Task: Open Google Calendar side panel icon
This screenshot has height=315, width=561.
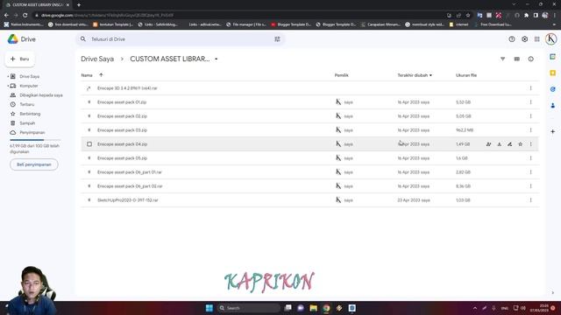Action: coord(553,57)
